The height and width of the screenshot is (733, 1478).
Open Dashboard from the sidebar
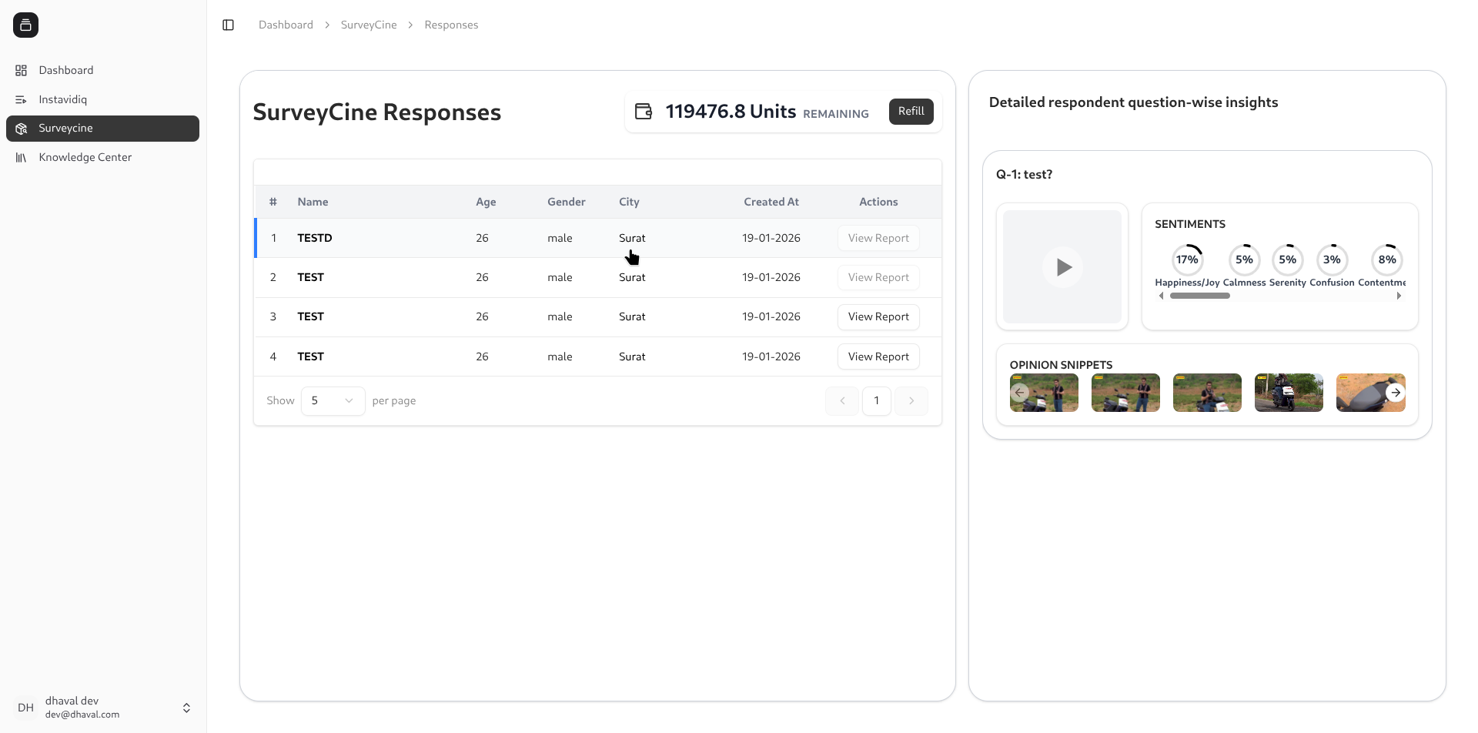tap(102, 70)
